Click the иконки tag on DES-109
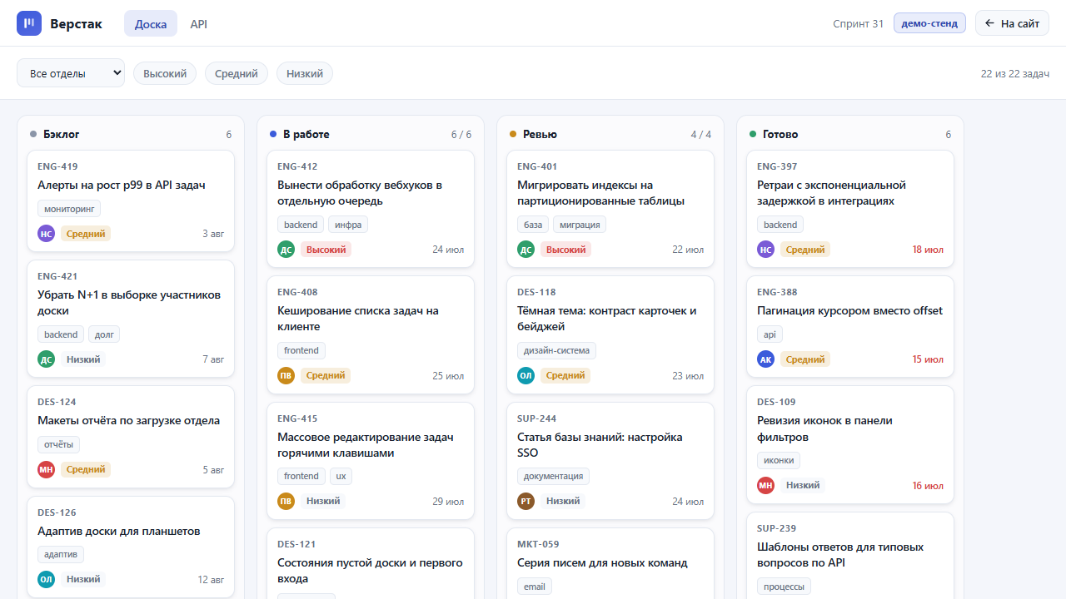 pyautogui.click(x=779, y=460)
